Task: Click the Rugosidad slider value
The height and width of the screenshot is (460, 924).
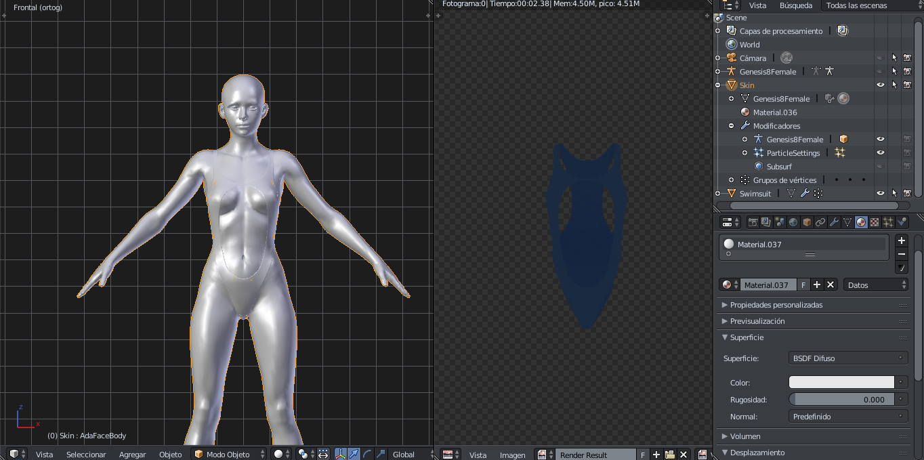Action: (843, 400)
